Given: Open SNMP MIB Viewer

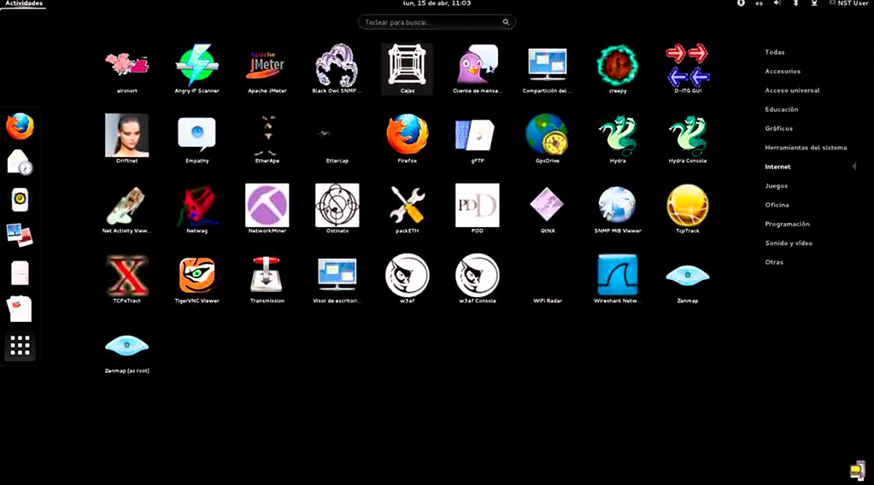Looking at the screenshot, I should point(617,209).
